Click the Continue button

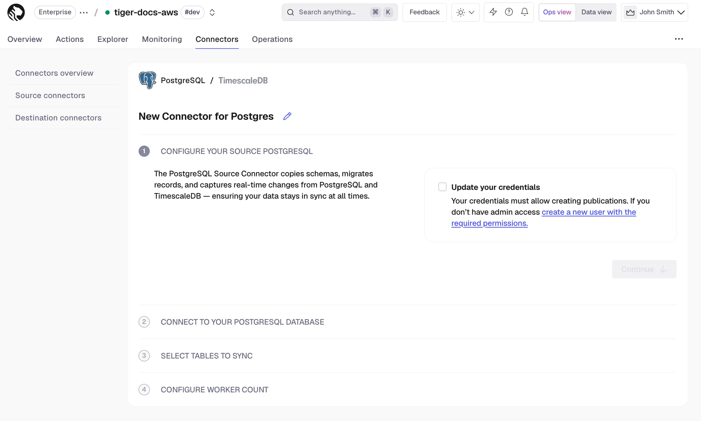(x=644, y=269)
